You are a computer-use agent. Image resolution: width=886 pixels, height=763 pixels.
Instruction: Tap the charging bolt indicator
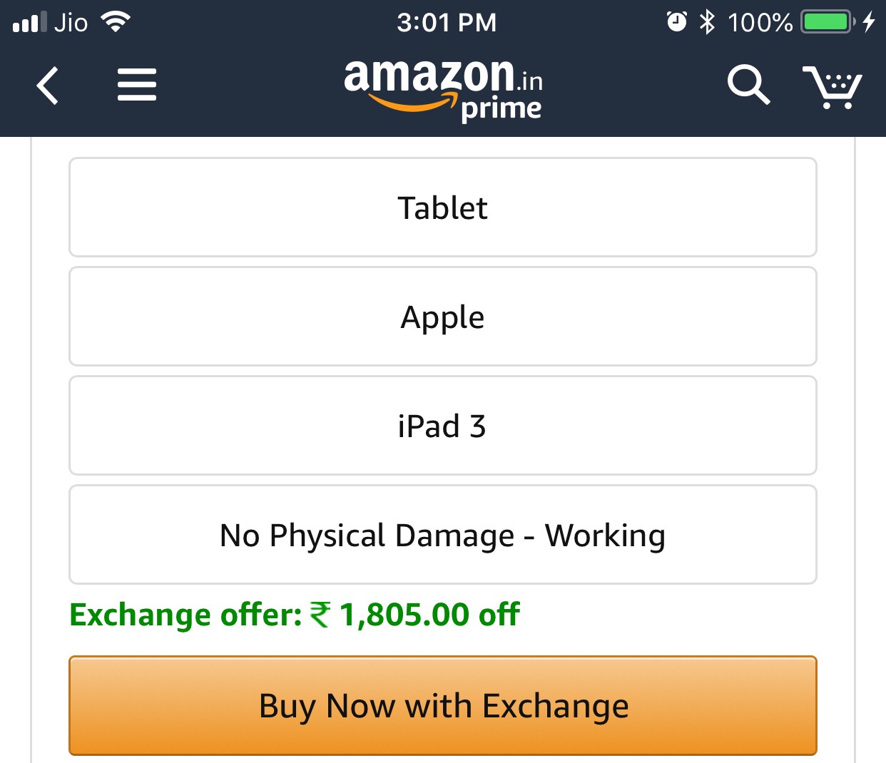click(x=868, y=22)
